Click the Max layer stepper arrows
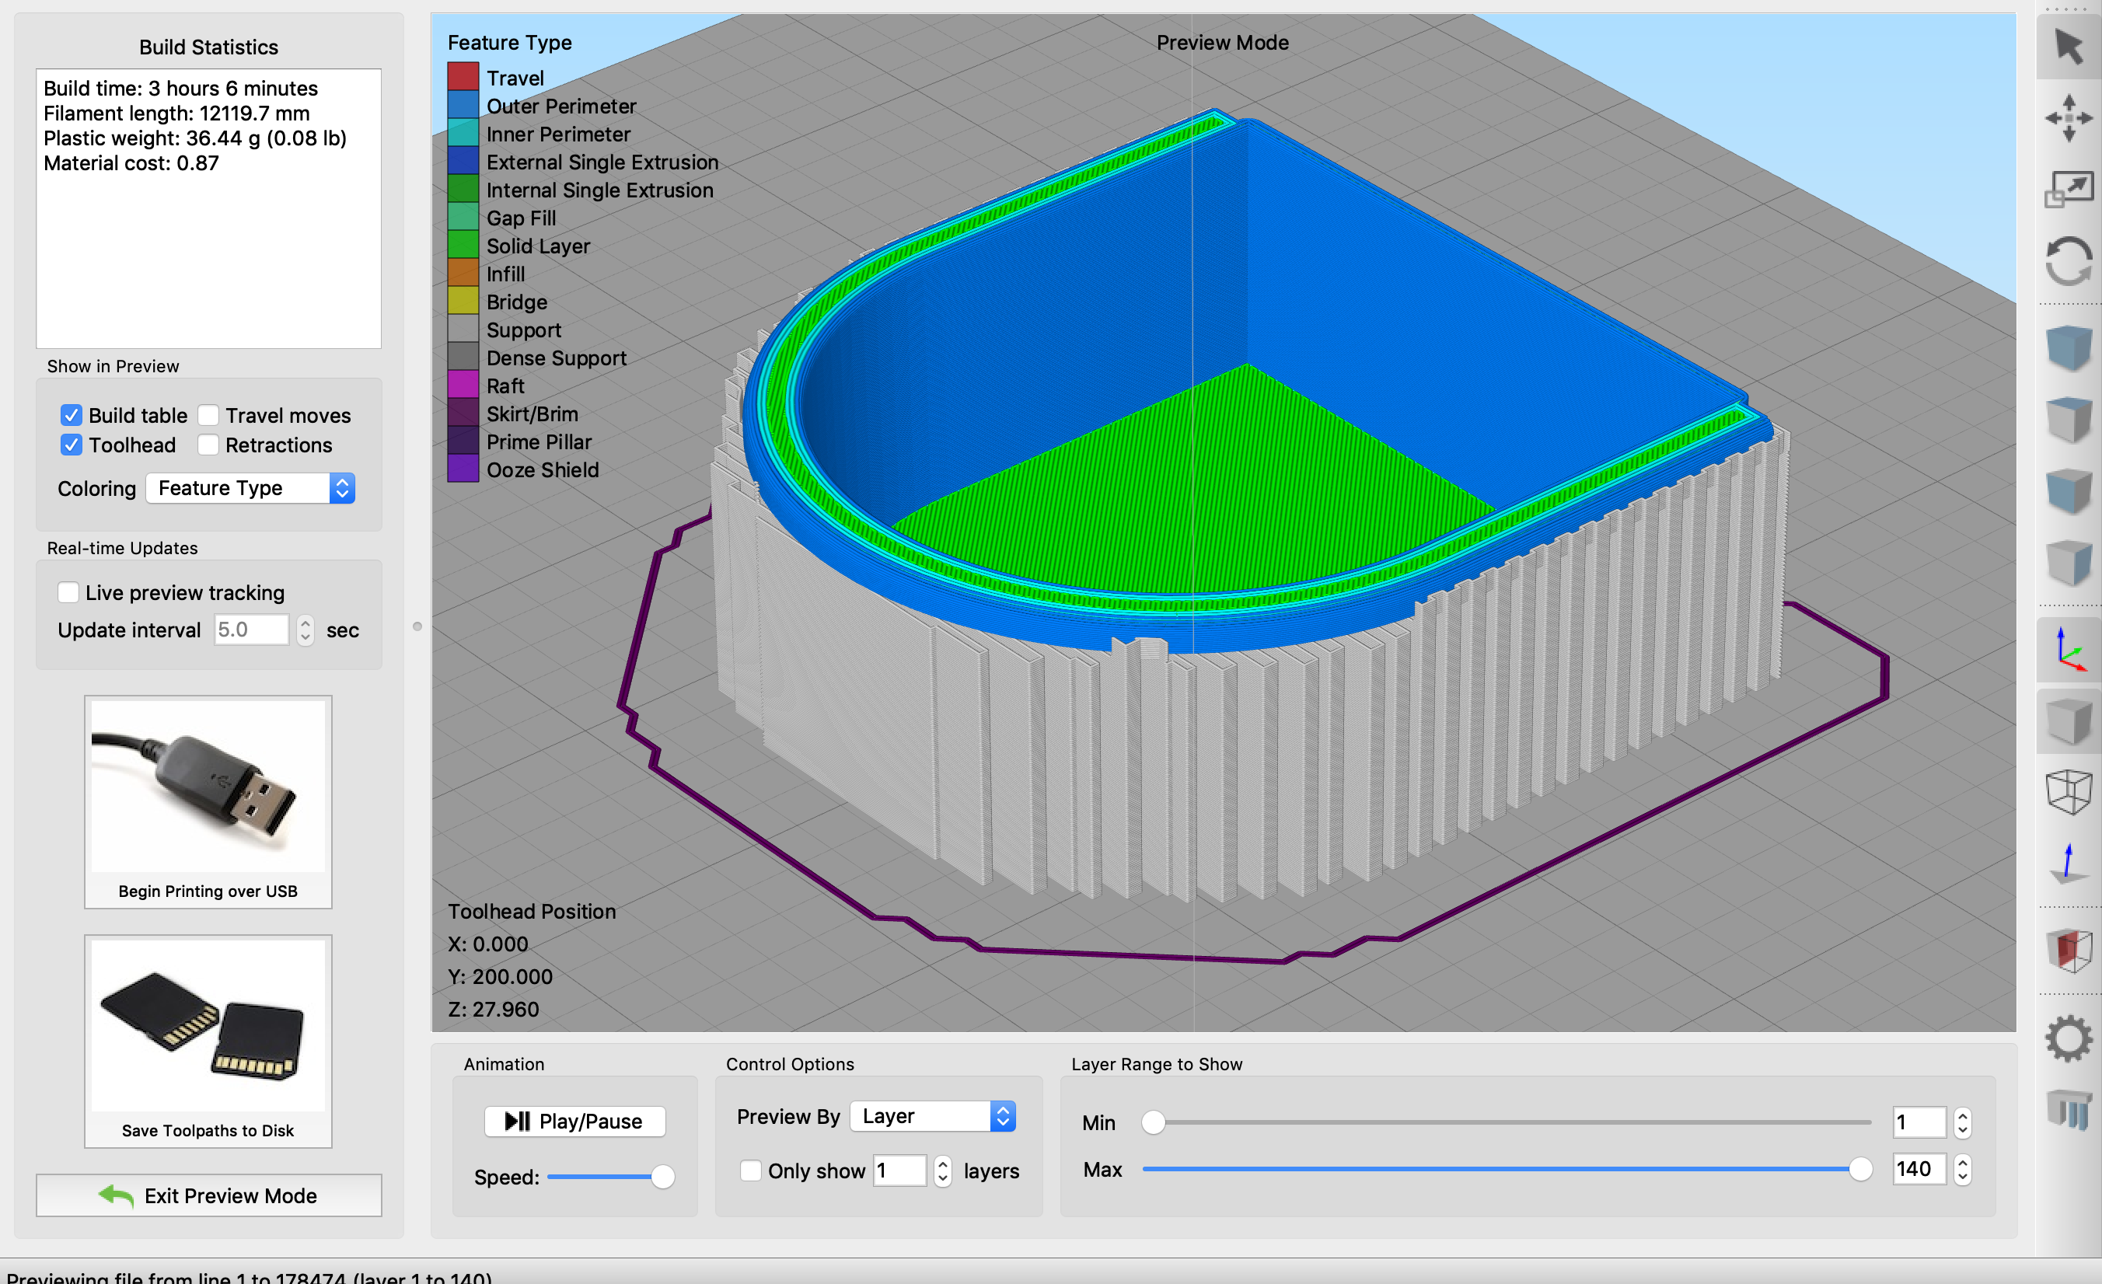2102x1284 pixels. [1963, 1169]
